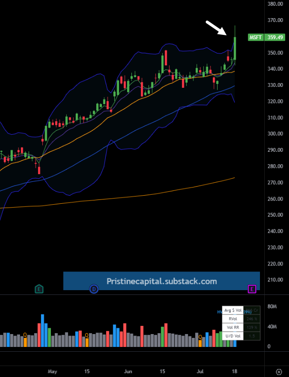Viewport: 289px width, 377px height.
Task: Click the 370.00 price axis label
Action: [x=275, y=20]
